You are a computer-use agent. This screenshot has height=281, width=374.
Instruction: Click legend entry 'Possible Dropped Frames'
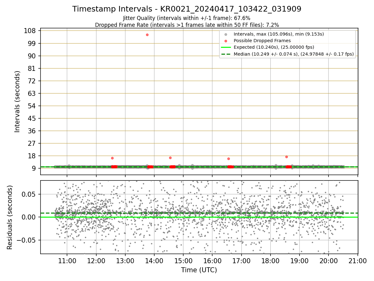262,41
